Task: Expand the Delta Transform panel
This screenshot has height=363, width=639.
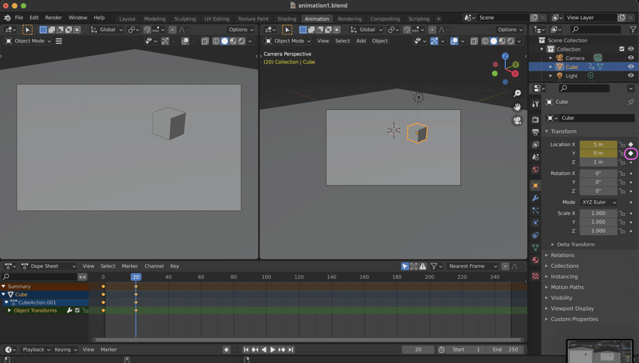Action: [x=575, y=244]
